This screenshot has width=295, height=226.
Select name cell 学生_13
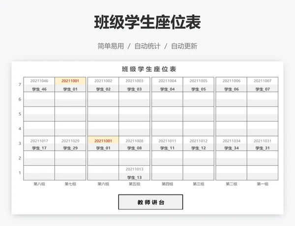[134, 177]
